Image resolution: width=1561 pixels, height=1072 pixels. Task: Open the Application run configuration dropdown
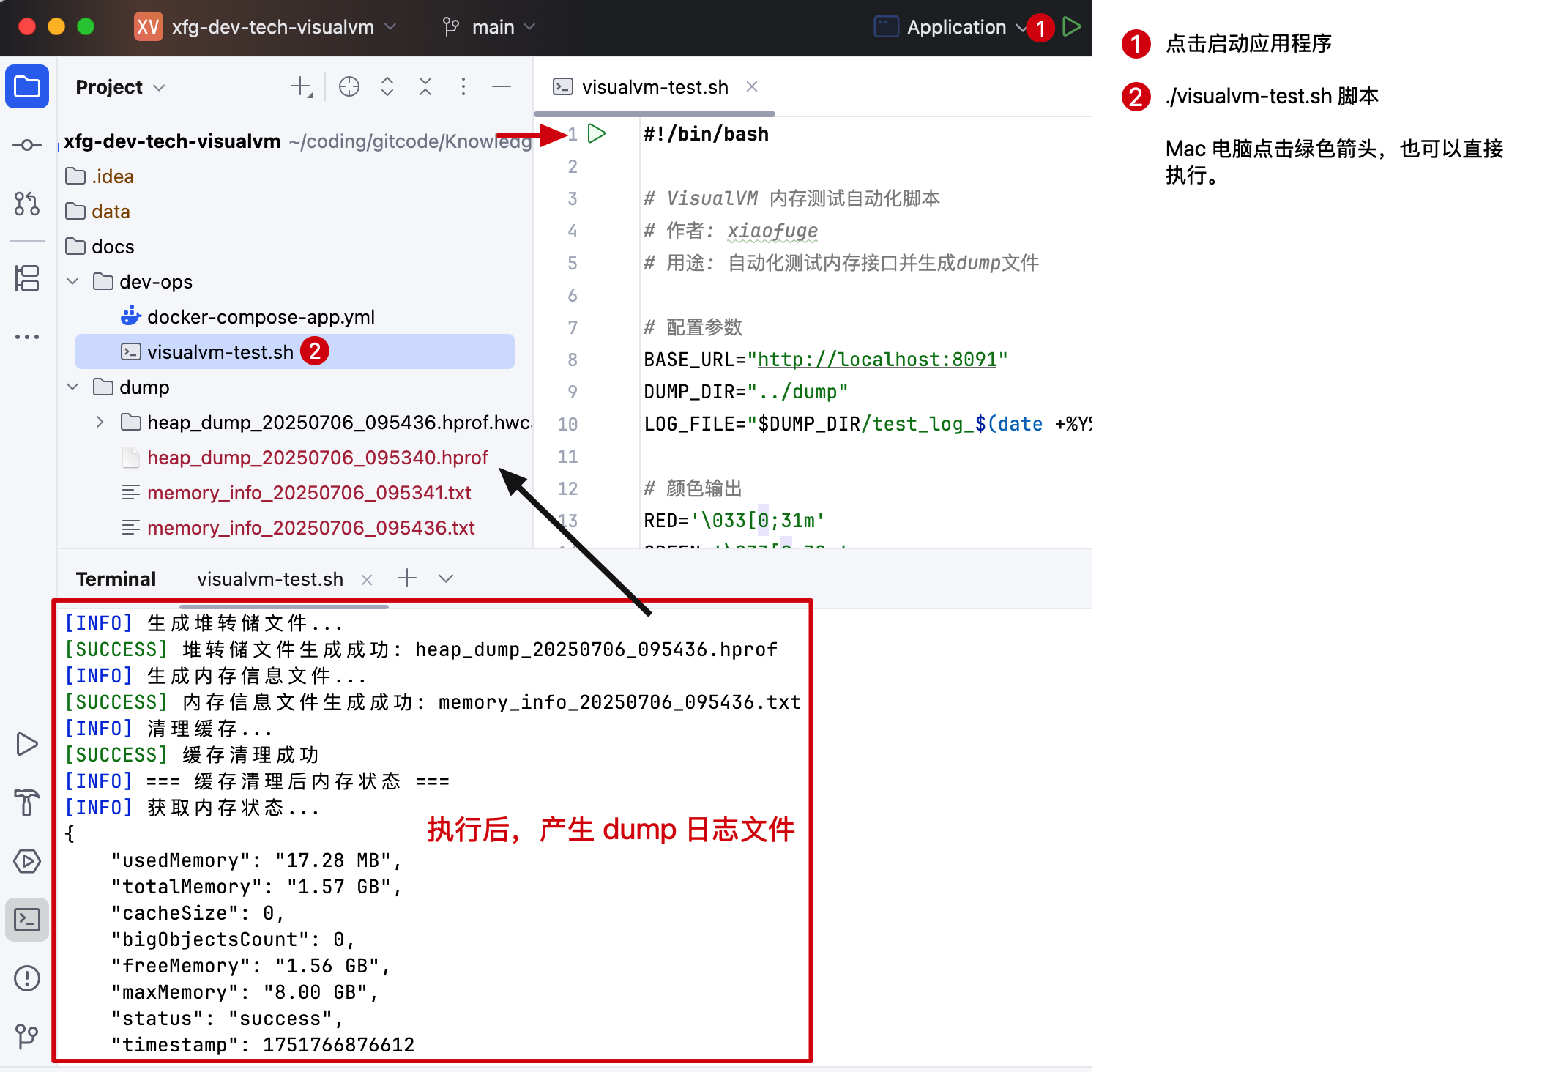click(x=950, y=27)
